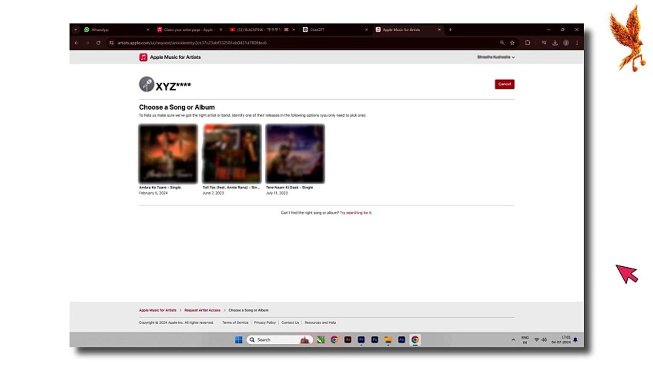Open Adobe Illustrator from the taskbar

(348, 340)
